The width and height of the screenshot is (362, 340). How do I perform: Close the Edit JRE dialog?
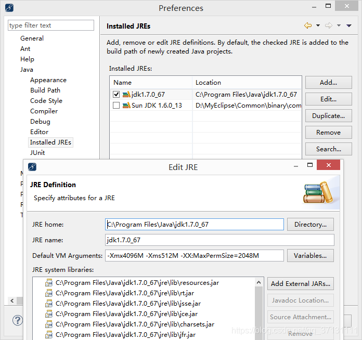pyautogui.click(x=329, y=165)
